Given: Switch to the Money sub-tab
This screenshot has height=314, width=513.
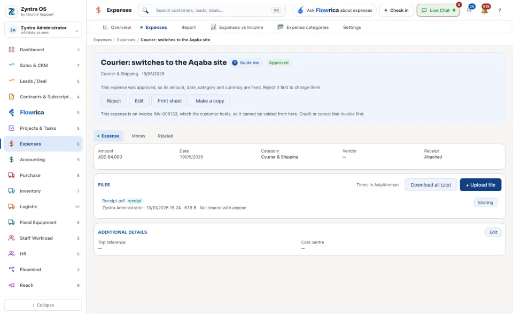Looking at the screenshot, I should (138, 136).
